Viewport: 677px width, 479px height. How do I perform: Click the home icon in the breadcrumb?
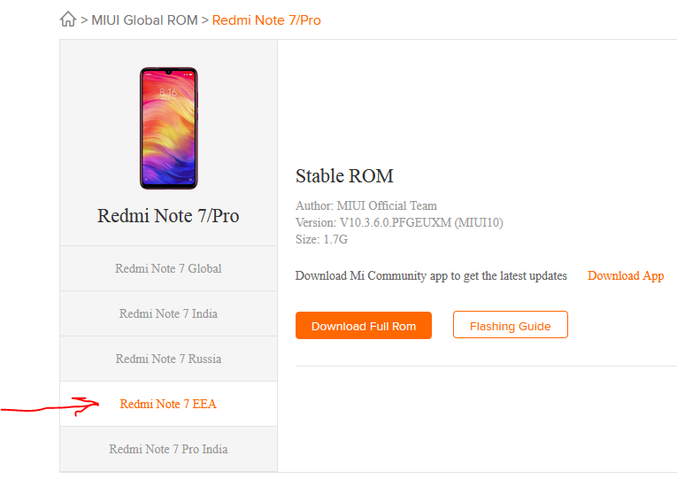click(68, 19)
